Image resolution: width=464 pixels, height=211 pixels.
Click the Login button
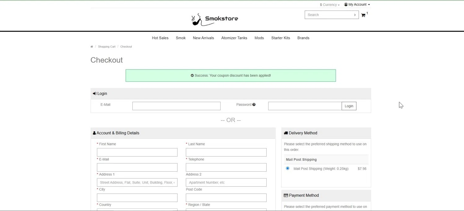[349, 106]
